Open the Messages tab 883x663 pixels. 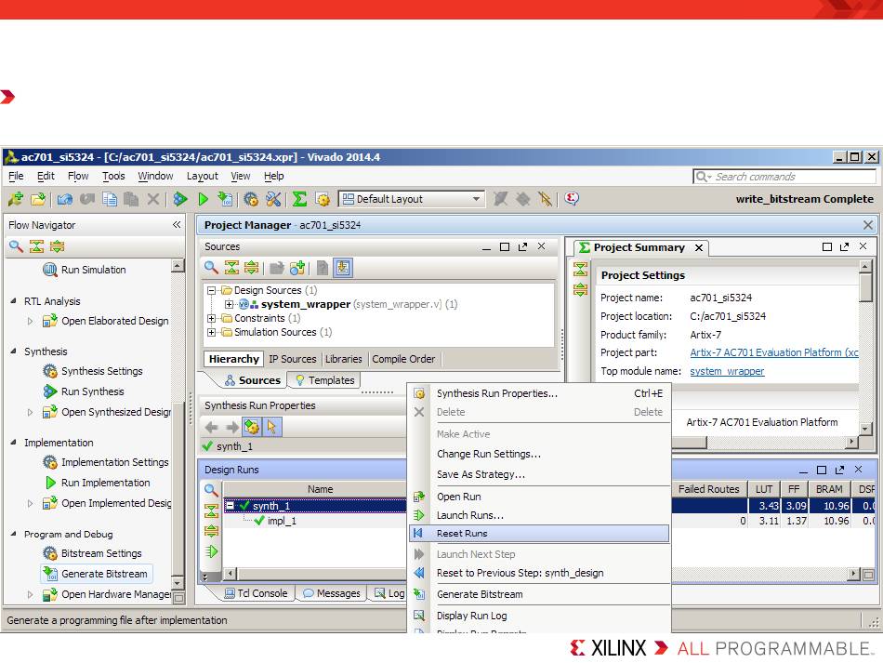point(332,593)
